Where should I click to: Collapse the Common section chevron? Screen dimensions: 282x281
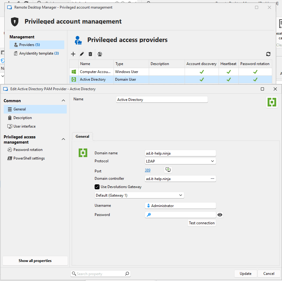point(63,101)
